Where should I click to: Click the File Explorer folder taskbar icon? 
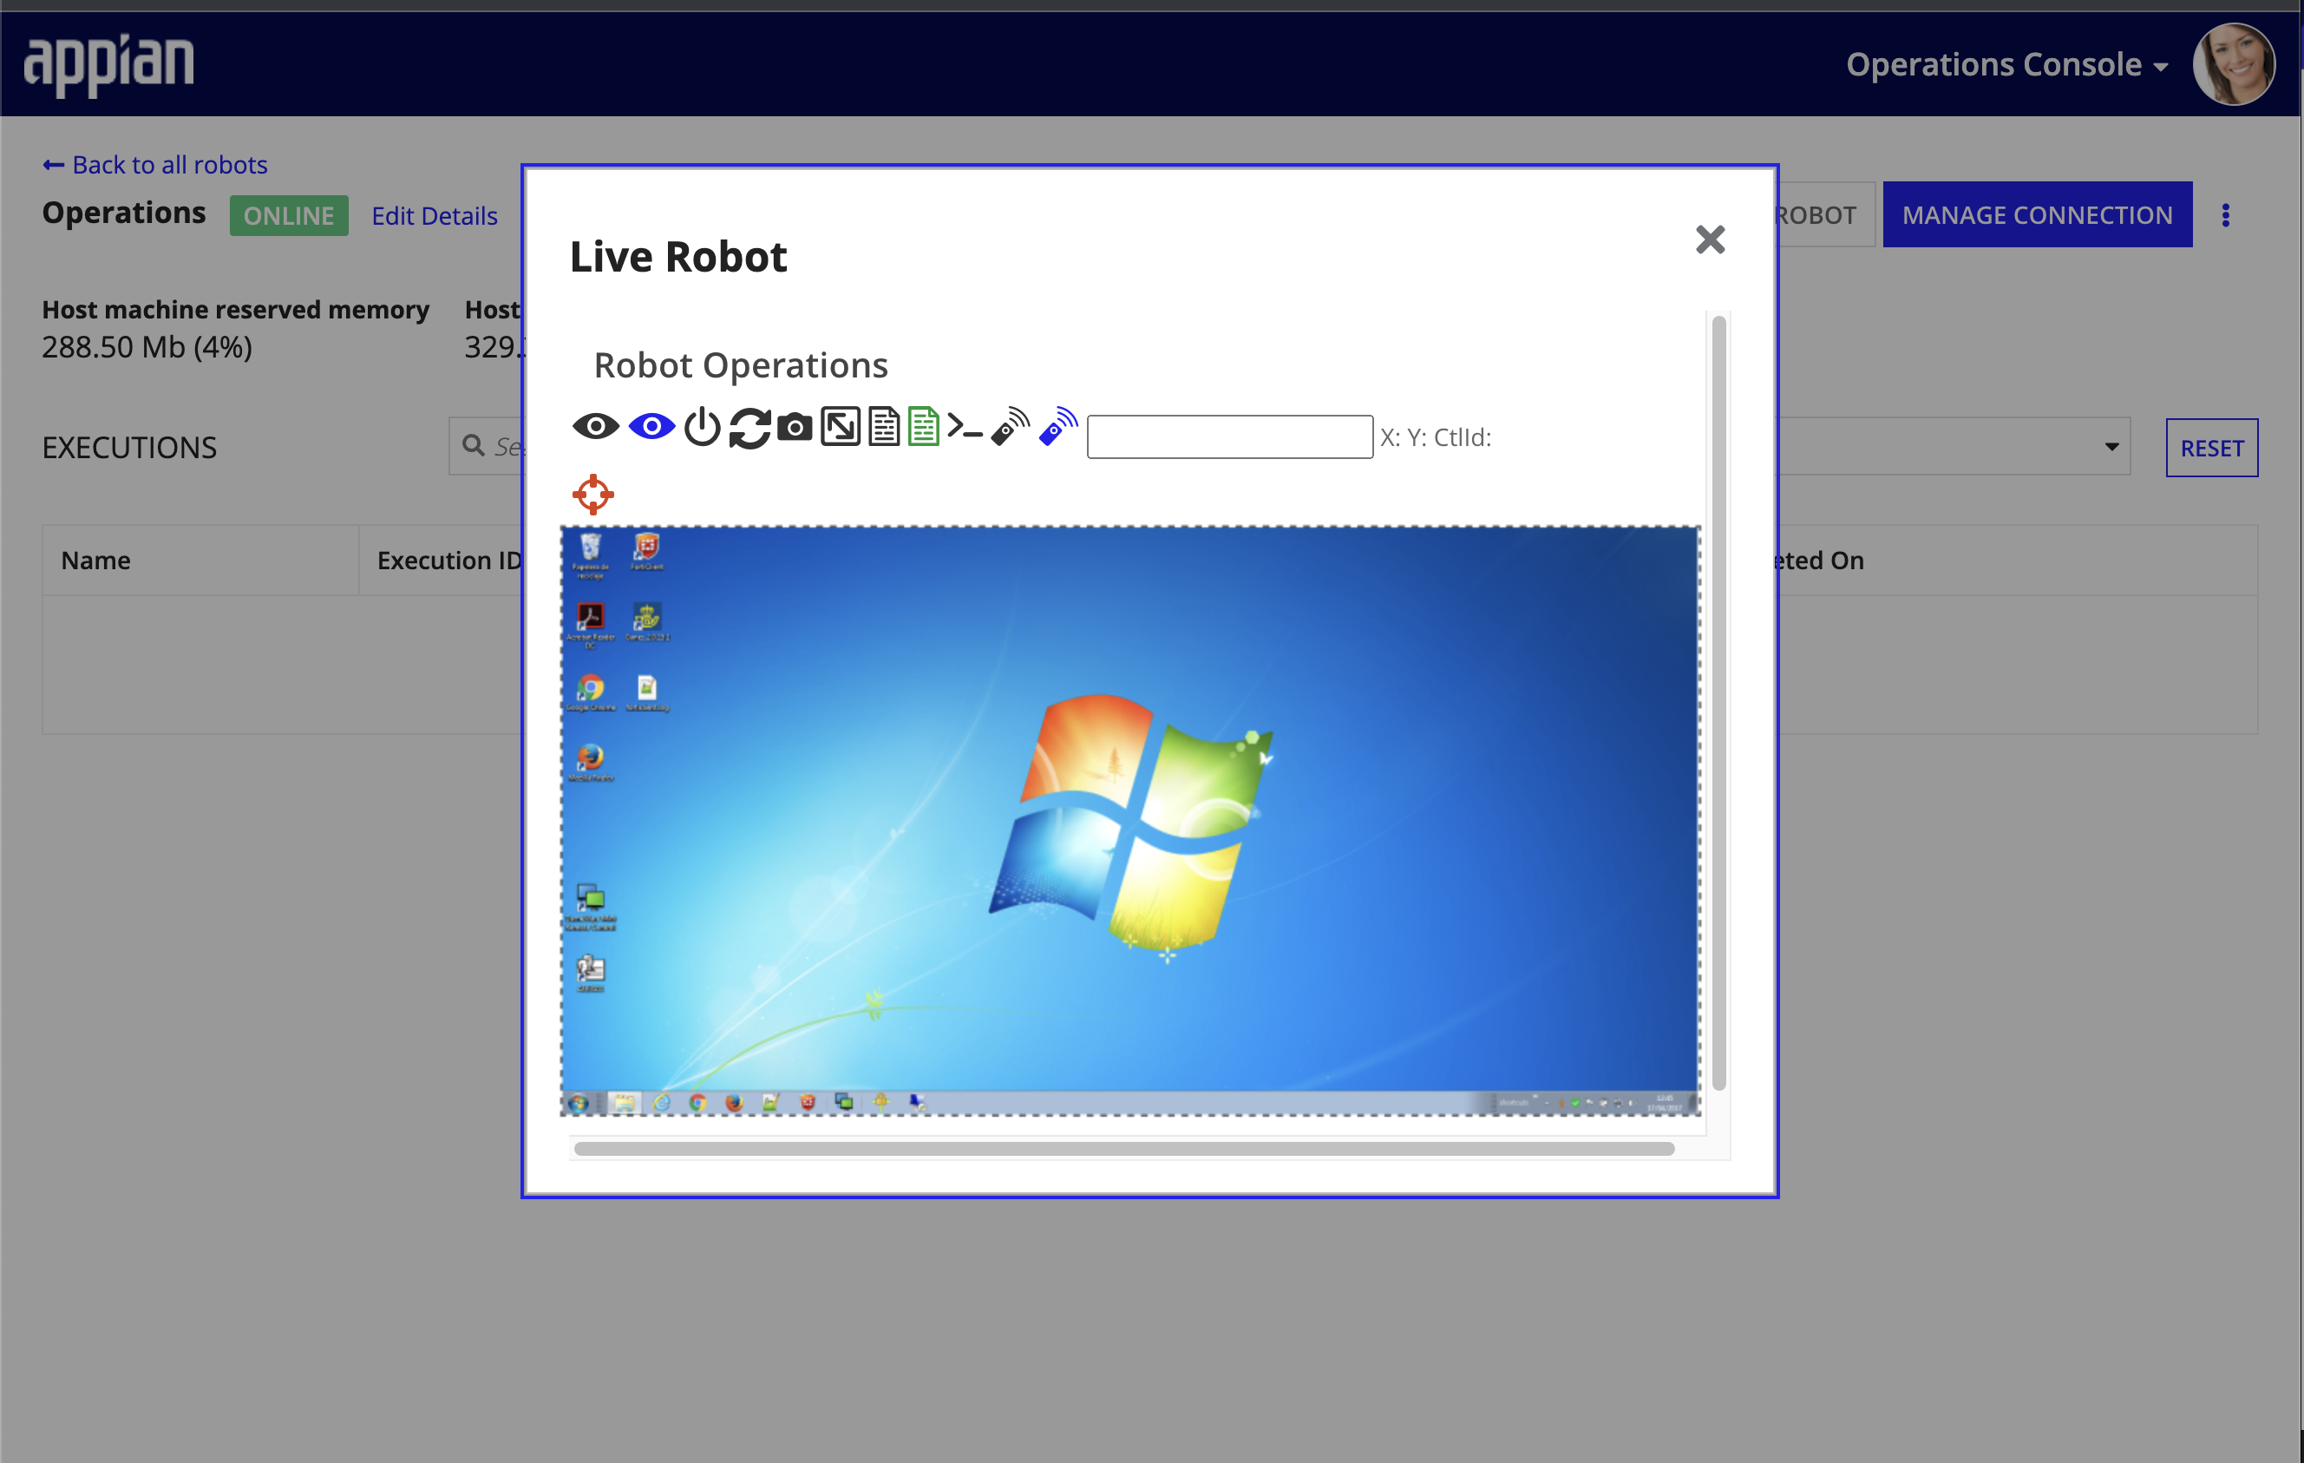(624, 1103)
